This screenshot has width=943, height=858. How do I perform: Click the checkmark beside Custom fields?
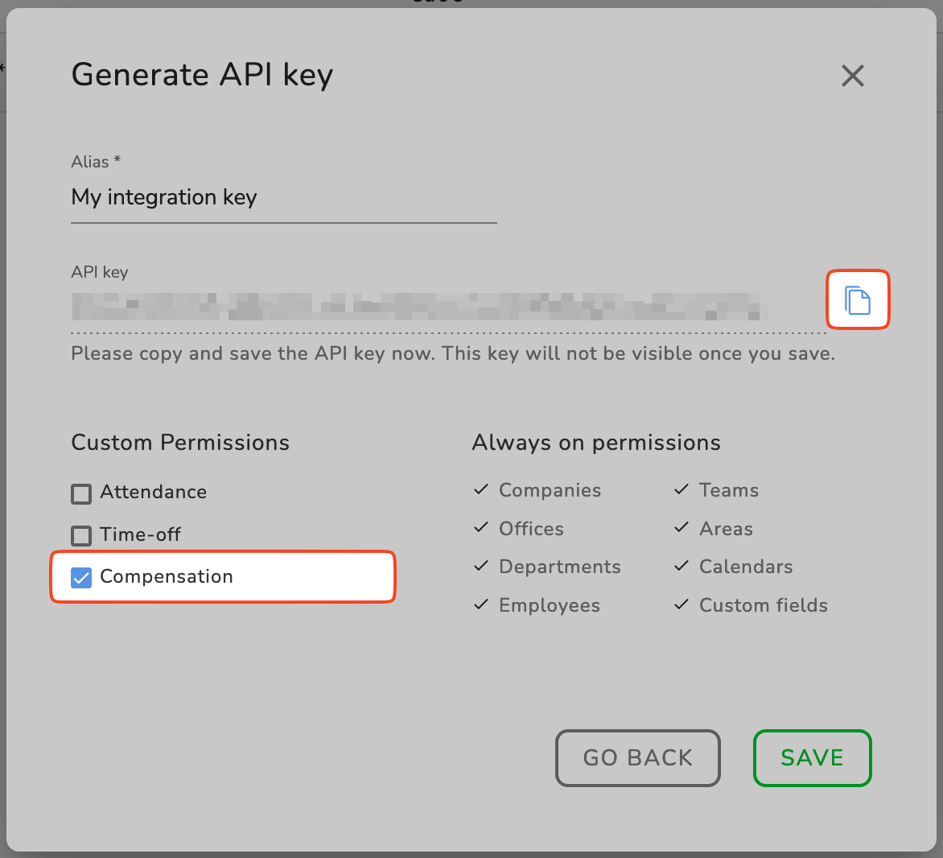pyautogui.click(x=682, y=604)
